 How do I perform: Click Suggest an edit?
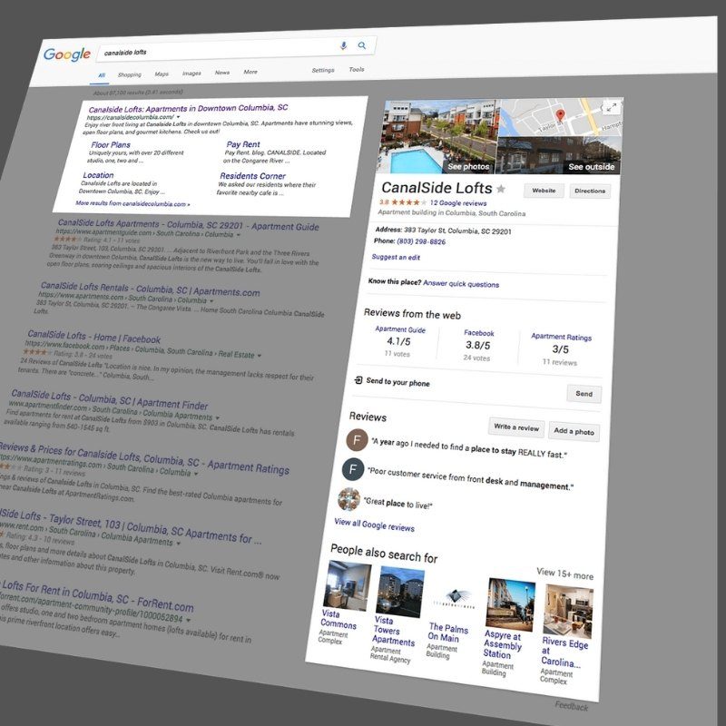(x=396, y=257)
